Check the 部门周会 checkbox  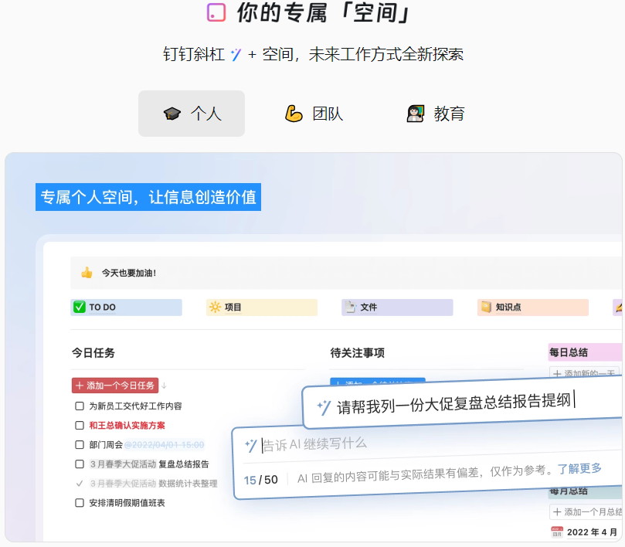[80, 444]
